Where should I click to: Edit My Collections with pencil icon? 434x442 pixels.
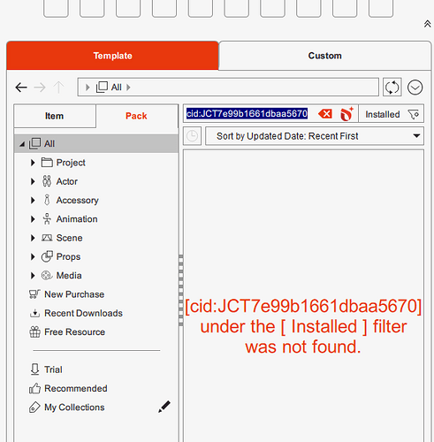pos(164,407)
